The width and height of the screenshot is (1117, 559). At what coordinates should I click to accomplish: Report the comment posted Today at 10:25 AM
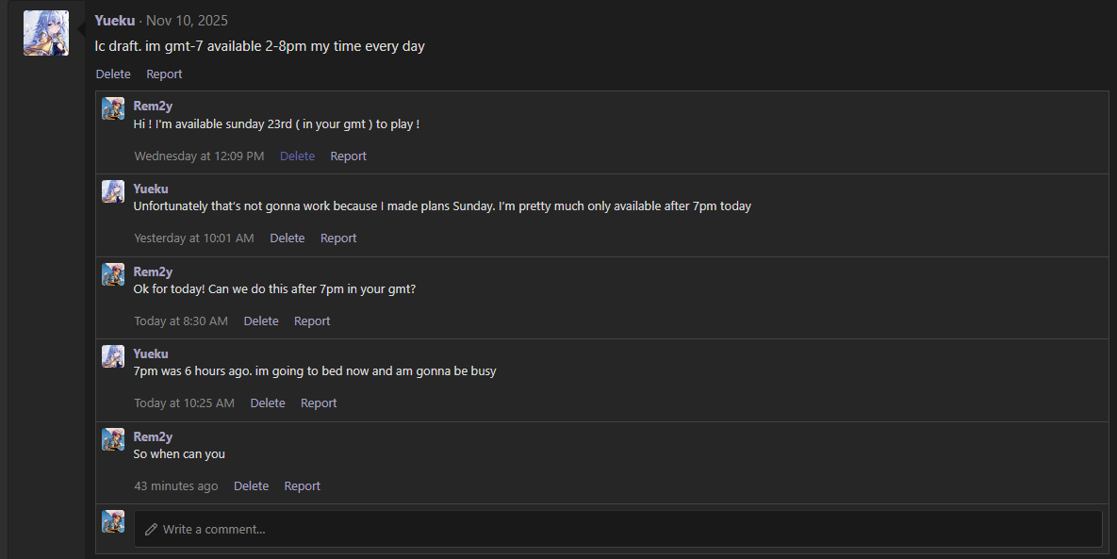point(319,403)
